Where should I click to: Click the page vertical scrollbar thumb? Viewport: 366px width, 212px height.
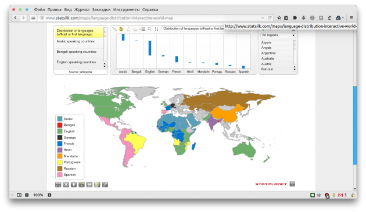[355, 125]
